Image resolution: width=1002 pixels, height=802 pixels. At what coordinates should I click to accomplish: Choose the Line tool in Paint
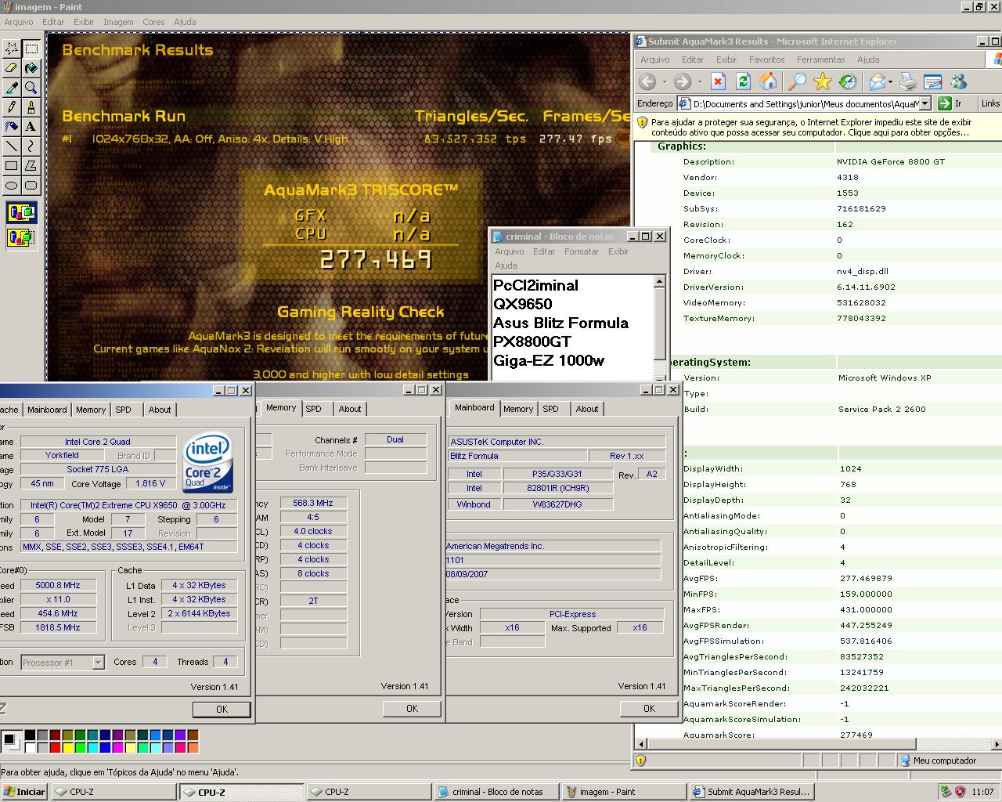(12, 146)
